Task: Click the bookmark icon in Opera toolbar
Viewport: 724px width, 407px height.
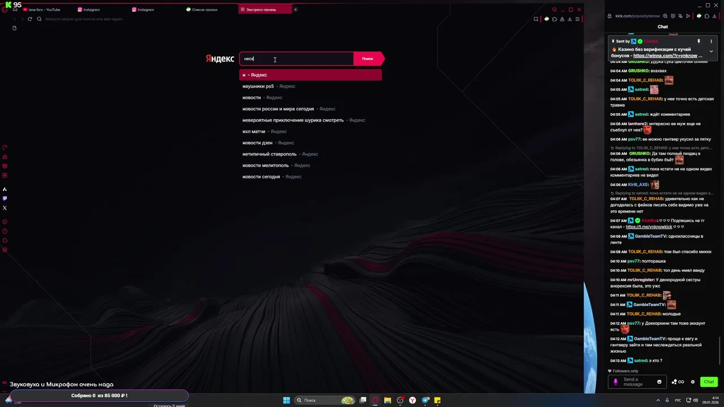Action: pyautogui.click(x=536, y=19)
